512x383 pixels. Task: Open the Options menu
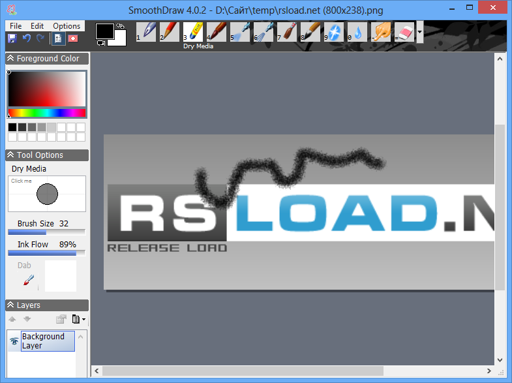[67, 26]
